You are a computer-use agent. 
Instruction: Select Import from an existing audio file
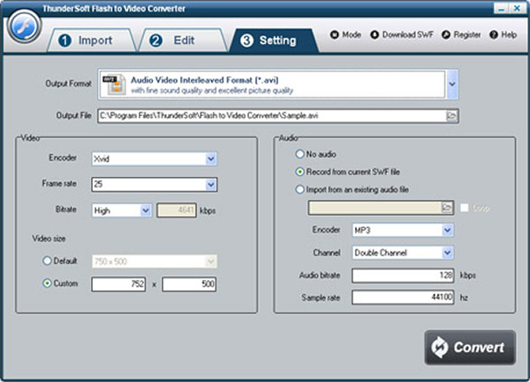[352, 189]
